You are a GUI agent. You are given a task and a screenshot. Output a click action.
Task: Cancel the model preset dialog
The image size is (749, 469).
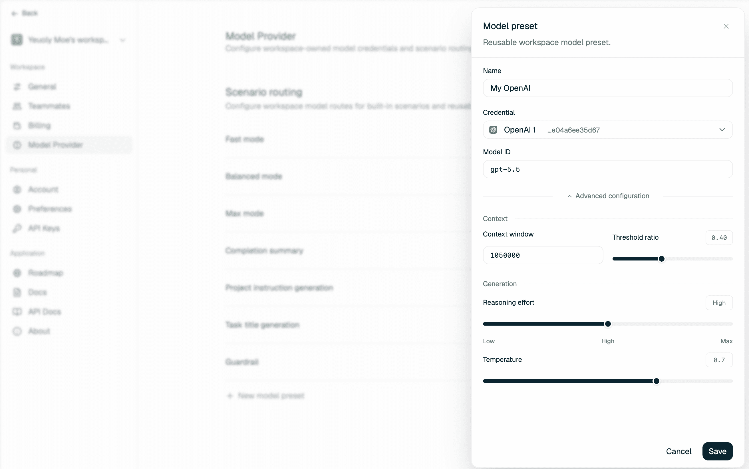click(x=678, y=451)
